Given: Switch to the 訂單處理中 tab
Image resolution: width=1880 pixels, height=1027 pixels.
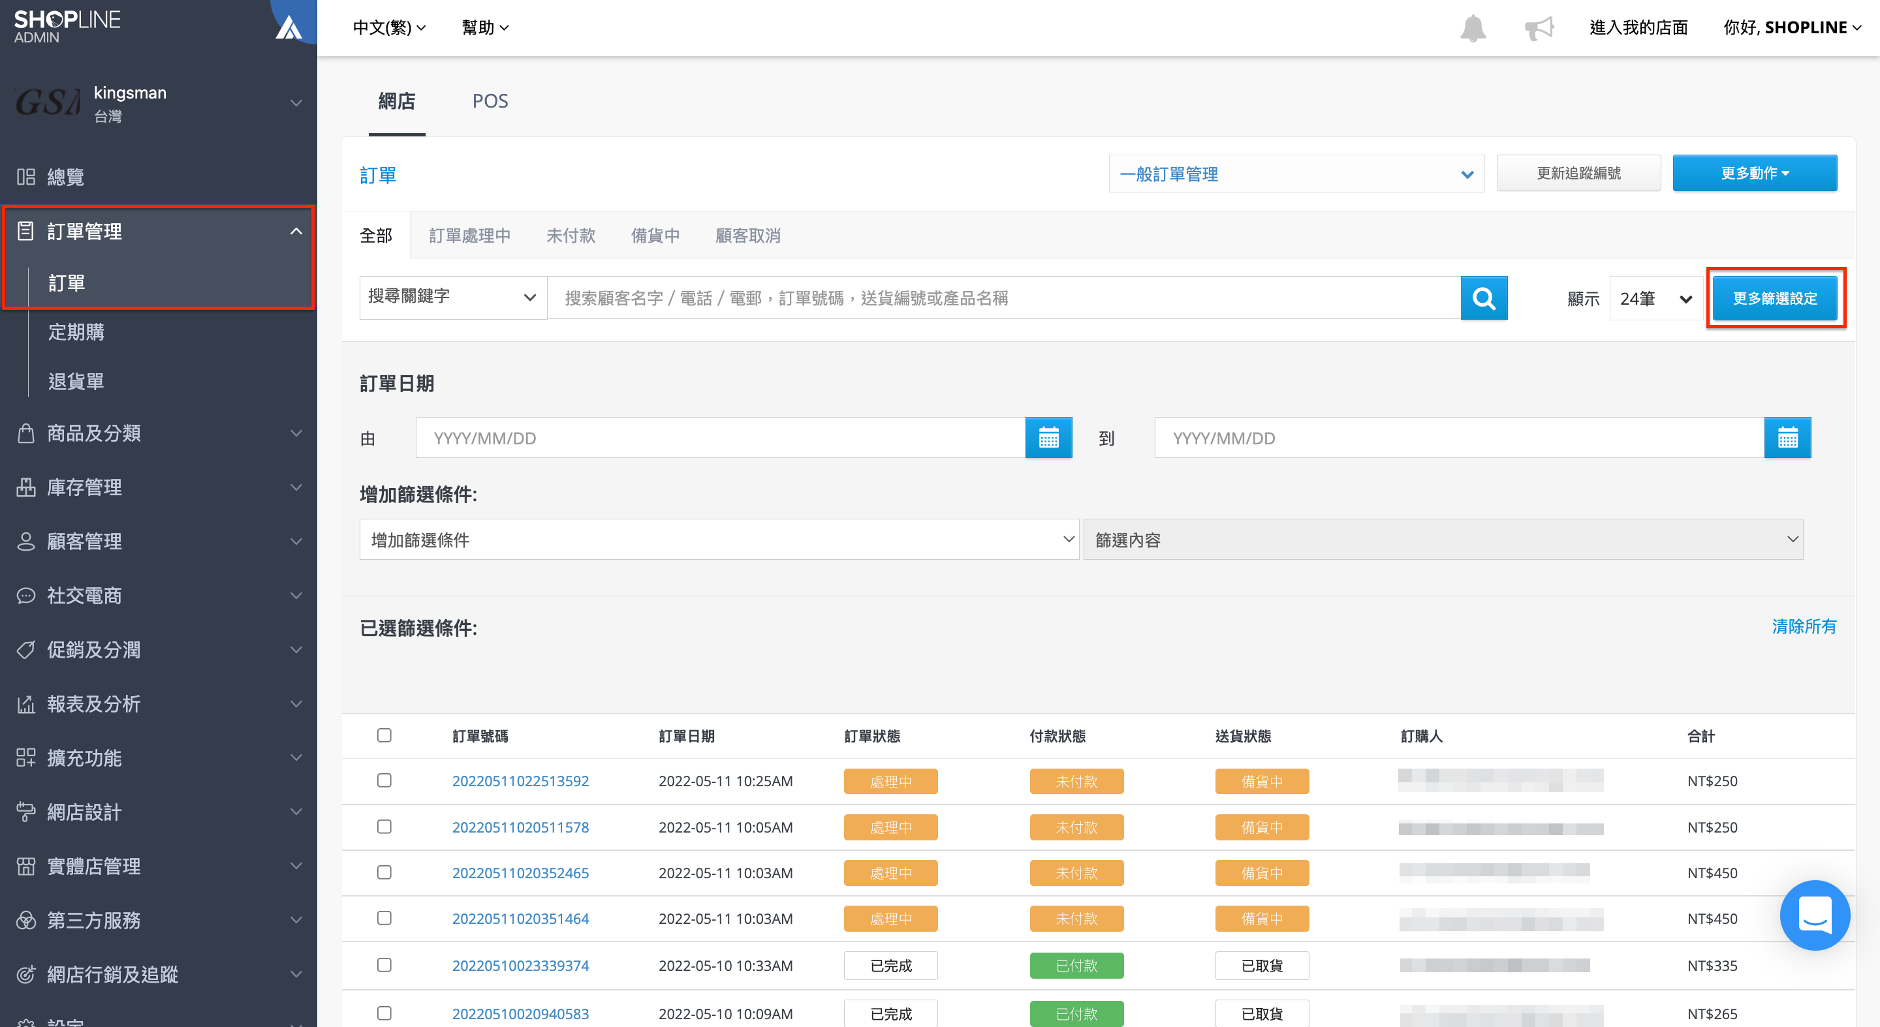Looking at the screenshot, I should [469, 236].
